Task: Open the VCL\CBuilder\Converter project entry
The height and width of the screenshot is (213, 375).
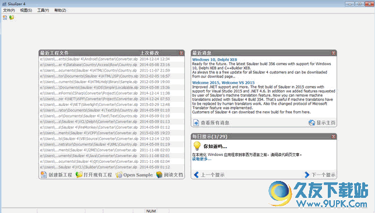Action: (x=111, y=167)
